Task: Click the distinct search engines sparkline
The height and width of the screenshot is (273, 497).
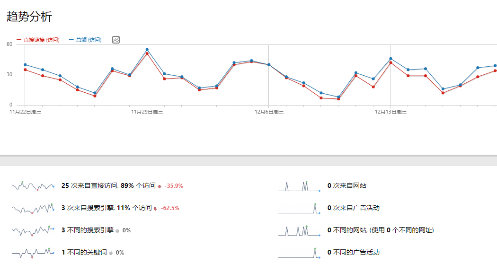Action: click(33, 230)
